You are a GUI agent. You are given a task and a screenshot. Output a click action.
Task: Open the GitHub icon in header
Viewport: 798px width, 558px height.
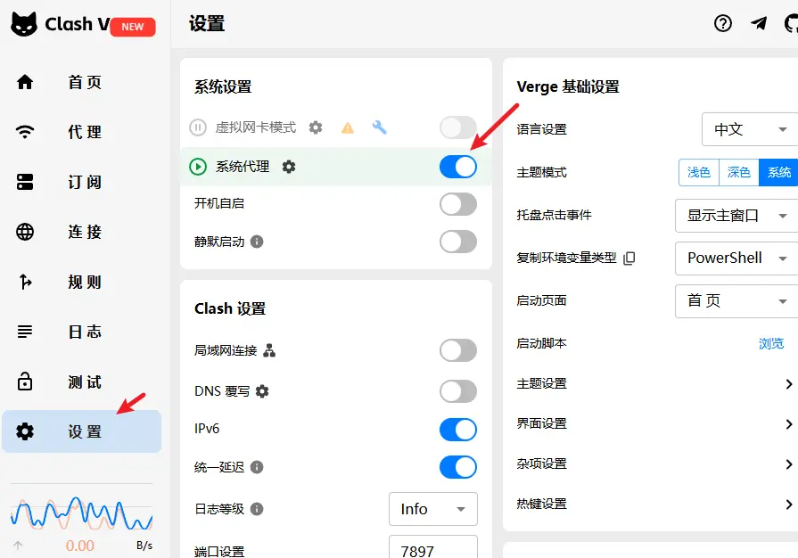pyautogui.click(x=791, y=23)
